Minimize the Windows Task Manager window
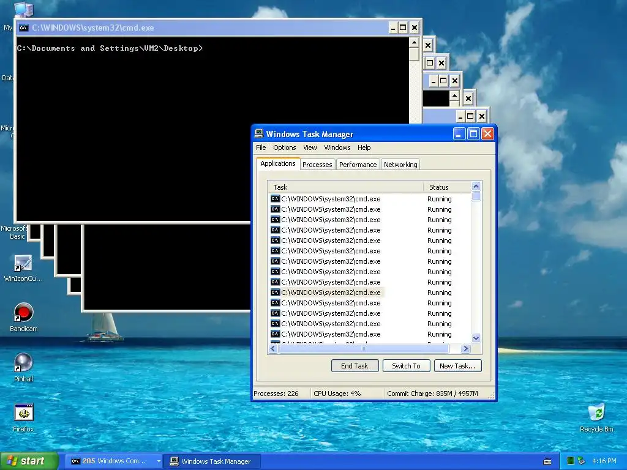The height and width of the screenshot is (470, 627). [459, 134]
